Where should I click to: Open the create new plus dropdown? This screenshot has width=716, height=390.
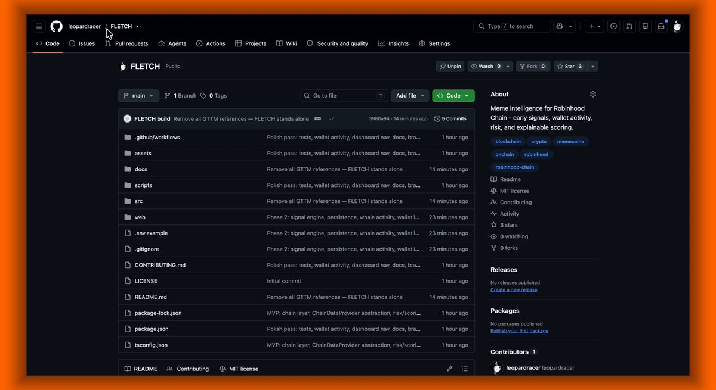(594, 26)
